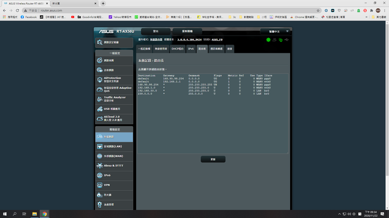This screenshot has height=218, width=389.
Task: Open a new browser tab
Action: point(103,3)
